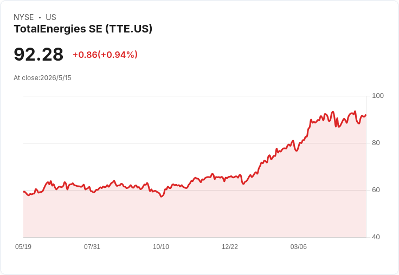The height and width of the screenshot is (275, 399).
Task: Click the 100 value on price axis
Action: click(x=378, y=96)
